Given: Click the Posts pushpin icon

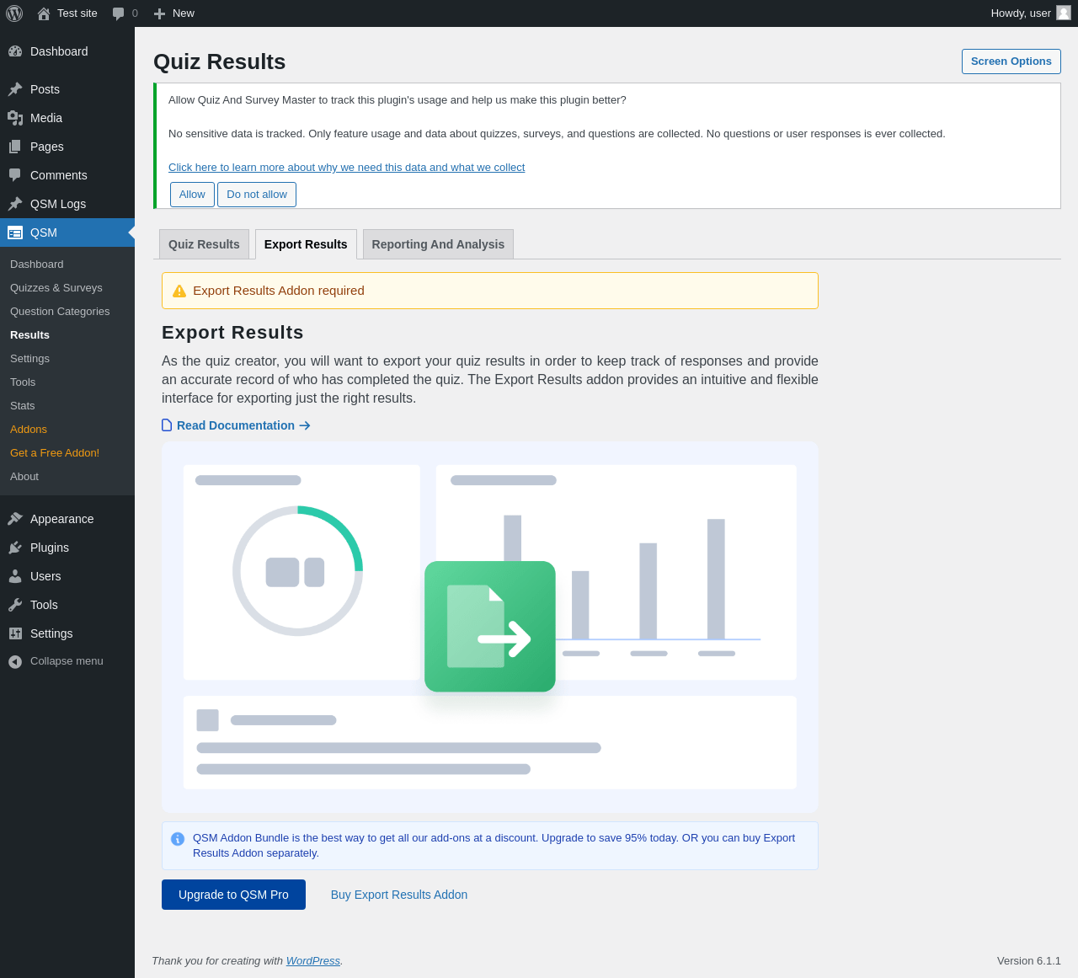Looking at the screenshot, I should click(x=15, y=89).
